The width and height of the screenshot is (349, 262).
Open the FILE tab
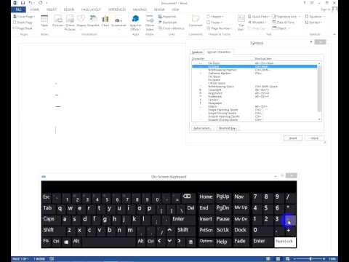(x=18, y=9)
